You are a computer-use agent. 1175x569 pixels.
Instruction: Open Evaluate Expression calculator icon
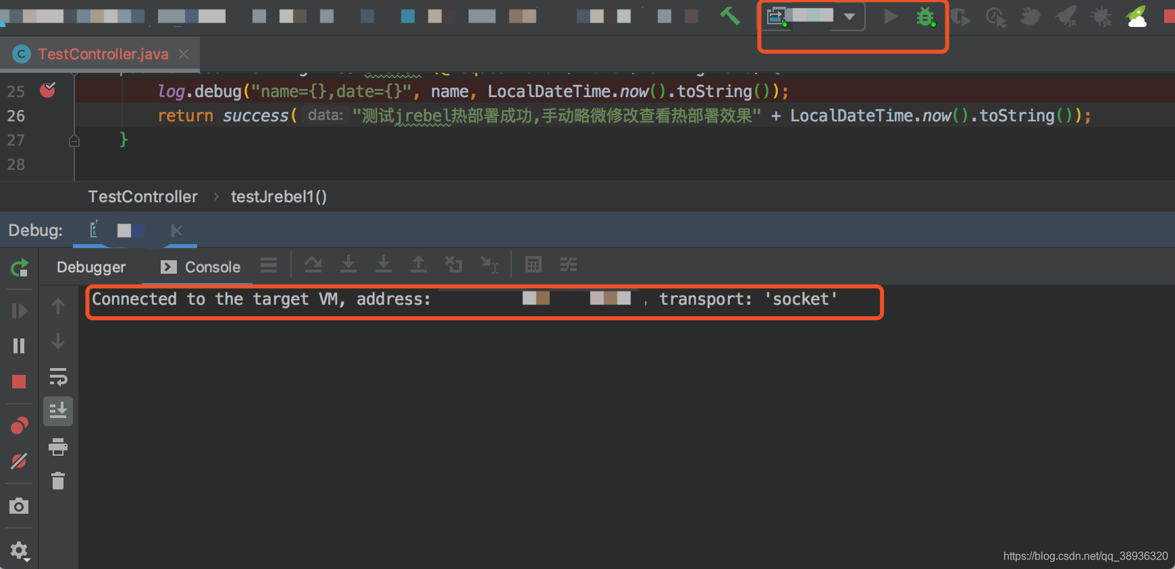pos(533,265)
